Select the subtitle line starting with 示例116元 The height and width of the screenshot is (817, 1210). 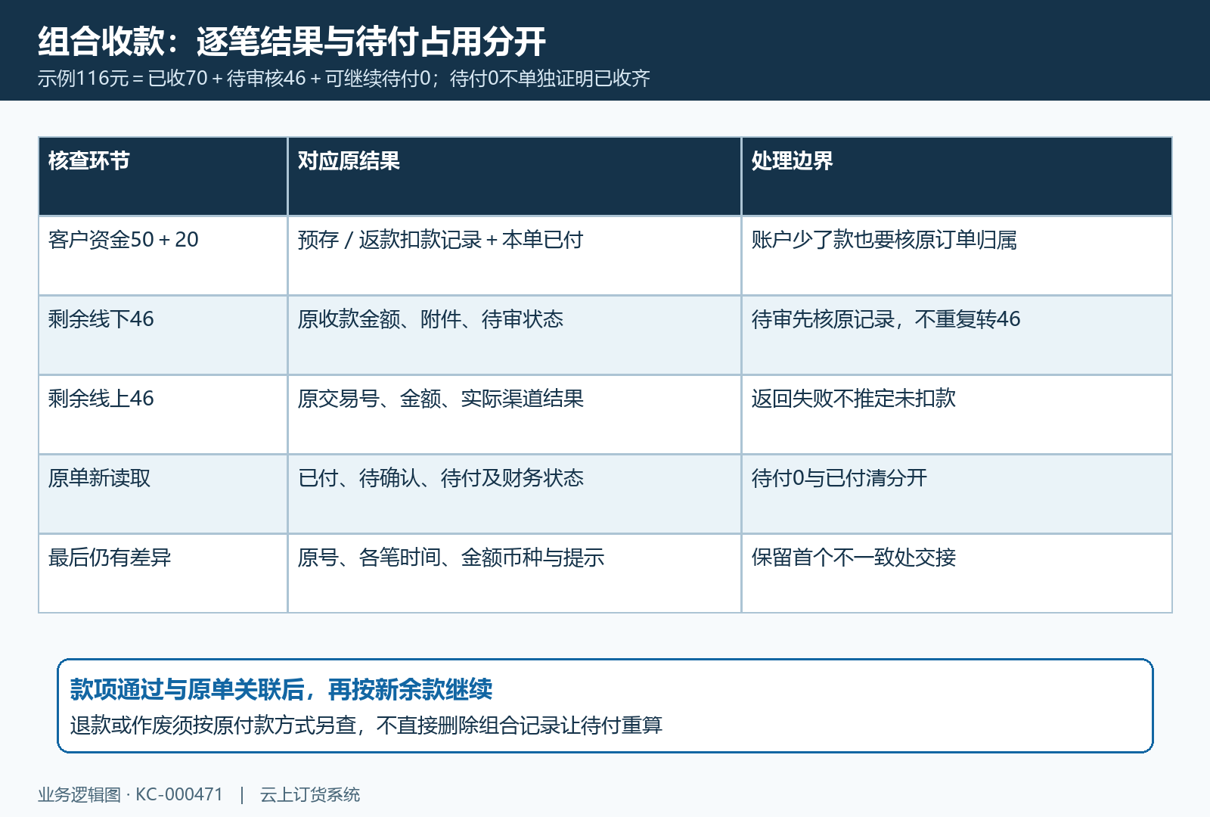pos(344,79)
